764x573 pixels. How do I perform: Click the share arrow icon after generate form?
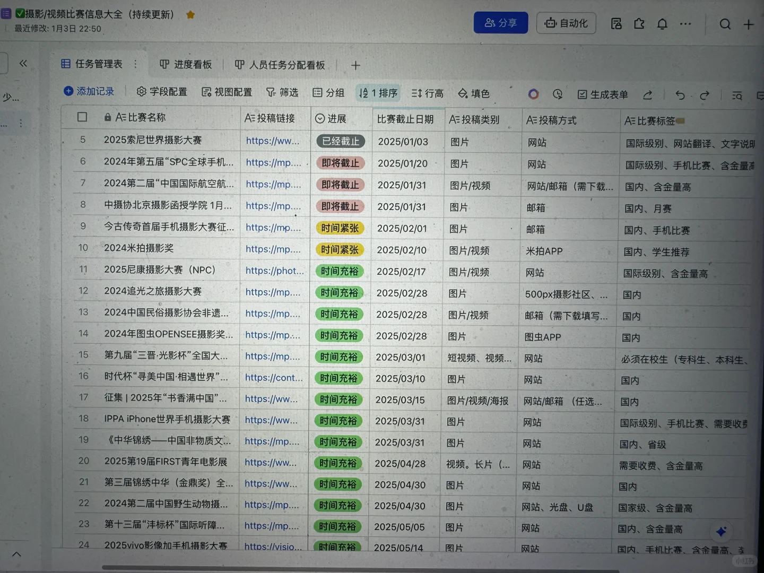tap(647, 95)
